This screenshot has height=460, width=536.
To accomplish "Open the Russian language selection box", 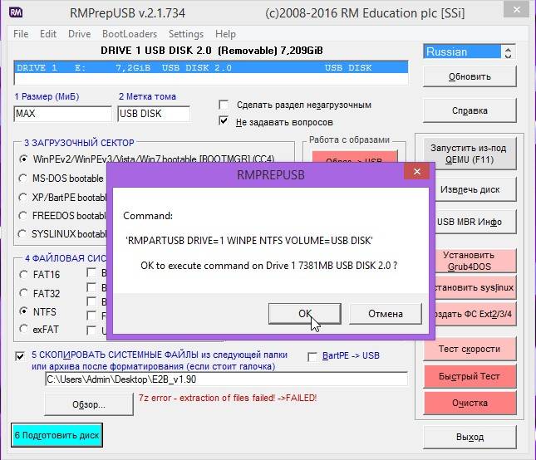I will [x=463, y=52].
